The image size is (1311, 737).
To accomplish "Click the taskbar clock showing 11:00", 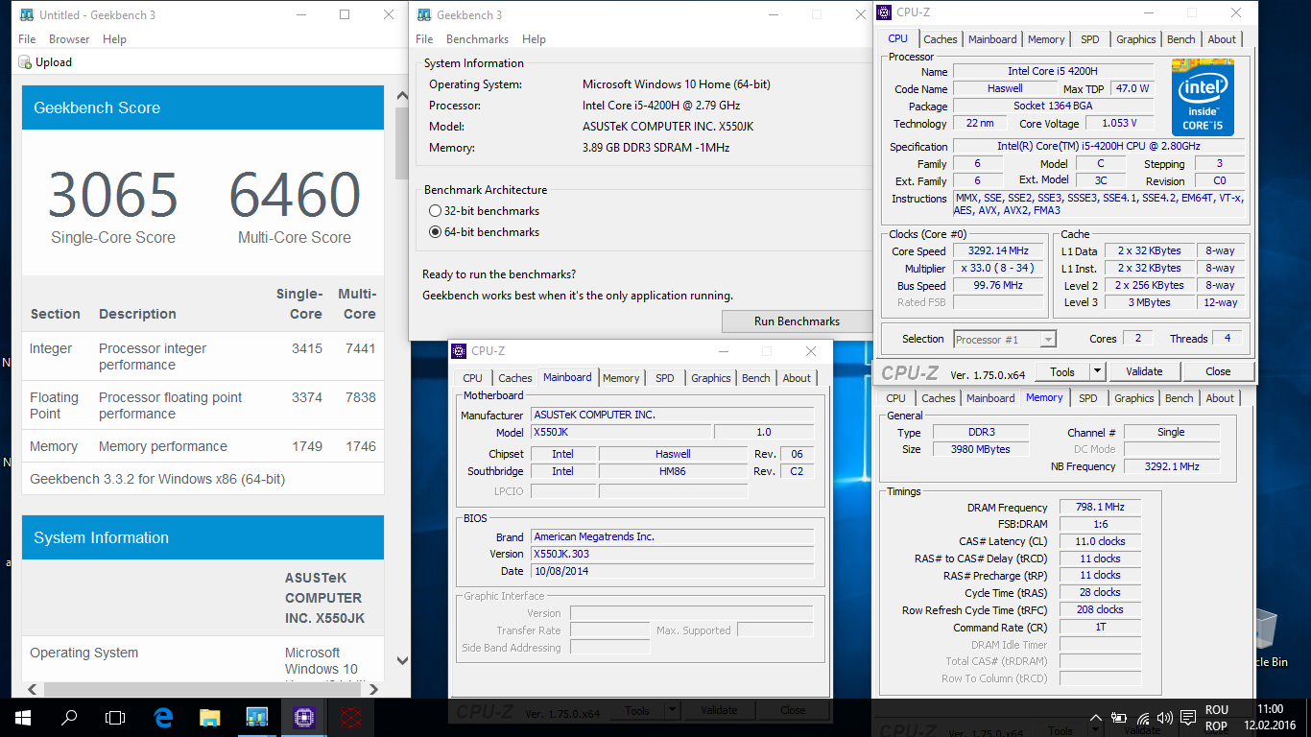I will (1269, 718).
